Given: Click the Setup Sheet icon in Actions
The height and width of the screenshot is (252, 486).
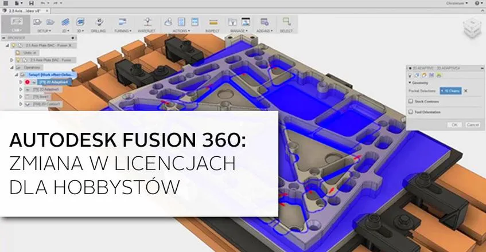Looking at the screenshot, I should pyautogui.click(x=195, y=22).
